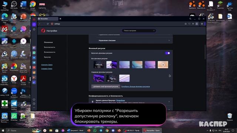Click the tab search magnifier icon
The width and height of the screenshot is (237, 133).
[x=190, y=19]
